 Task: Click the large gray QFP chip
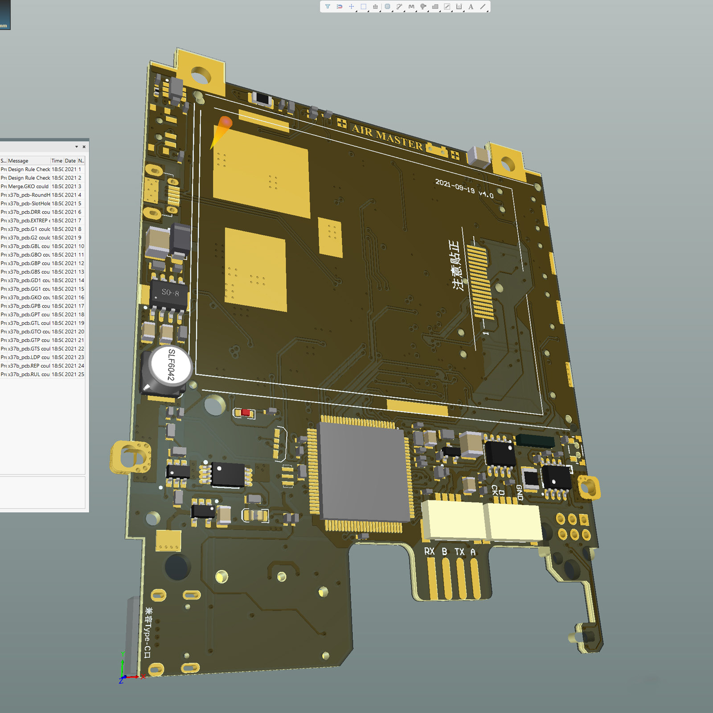[x=364, y=472]
